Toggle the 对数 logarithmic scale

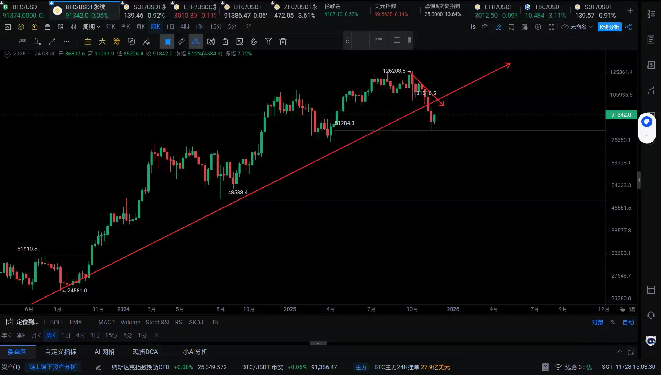pyautogui.click(x=598, y=322)
